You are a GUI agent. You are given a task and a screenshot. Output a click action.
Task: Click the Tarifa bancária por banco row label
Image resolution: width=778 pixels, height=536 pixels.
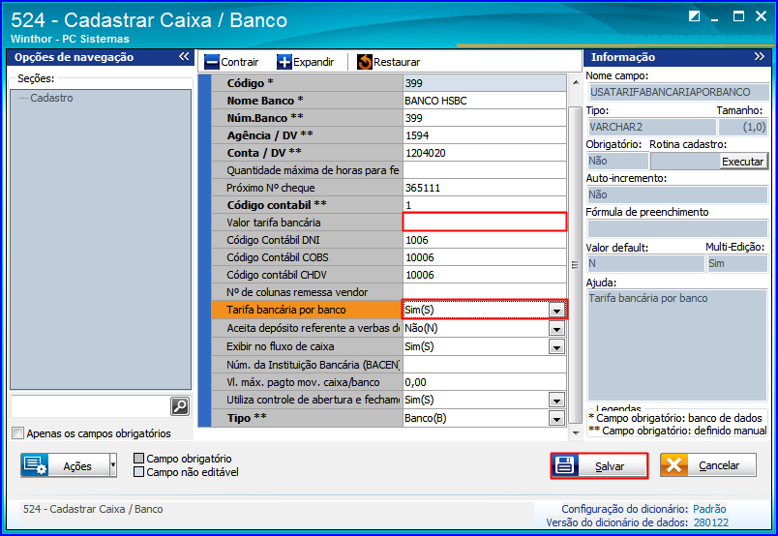[286, 310]
